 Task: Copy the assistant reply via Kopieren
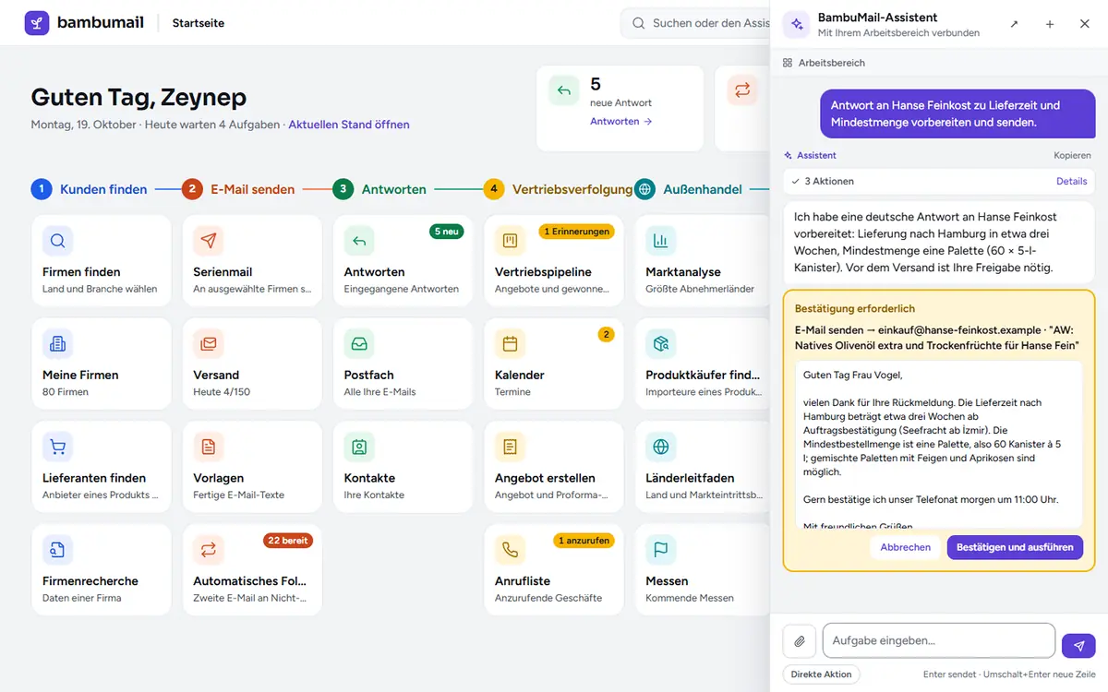click(1072, 156)
